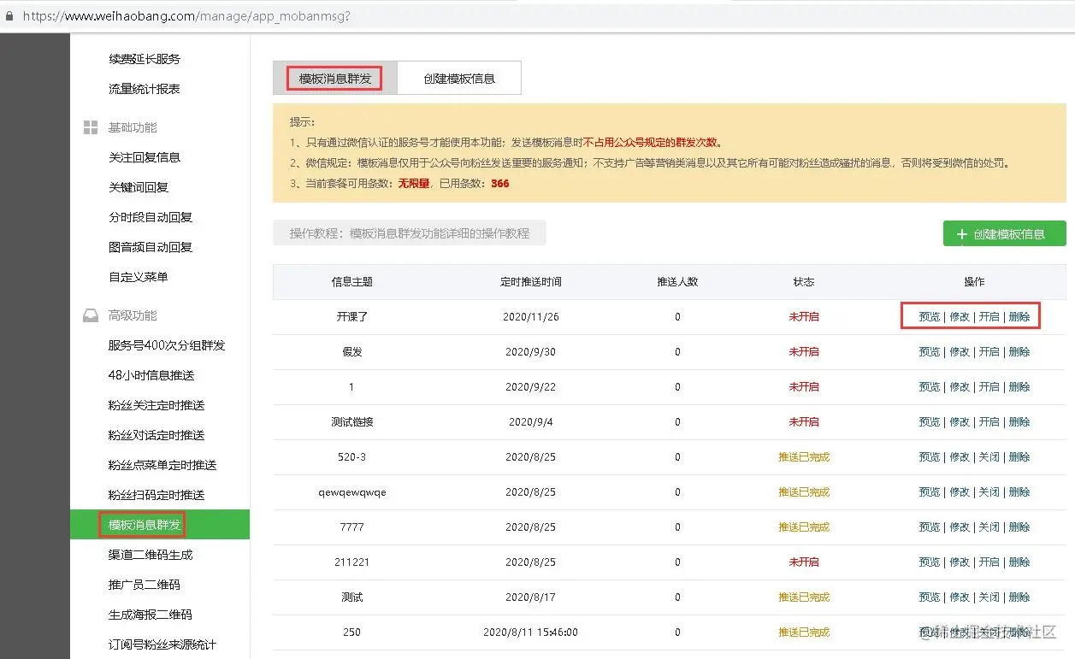Click the plus icon on 创建模板信息 button
Viewport: 1075px width, 659px height.
(962, 234)
